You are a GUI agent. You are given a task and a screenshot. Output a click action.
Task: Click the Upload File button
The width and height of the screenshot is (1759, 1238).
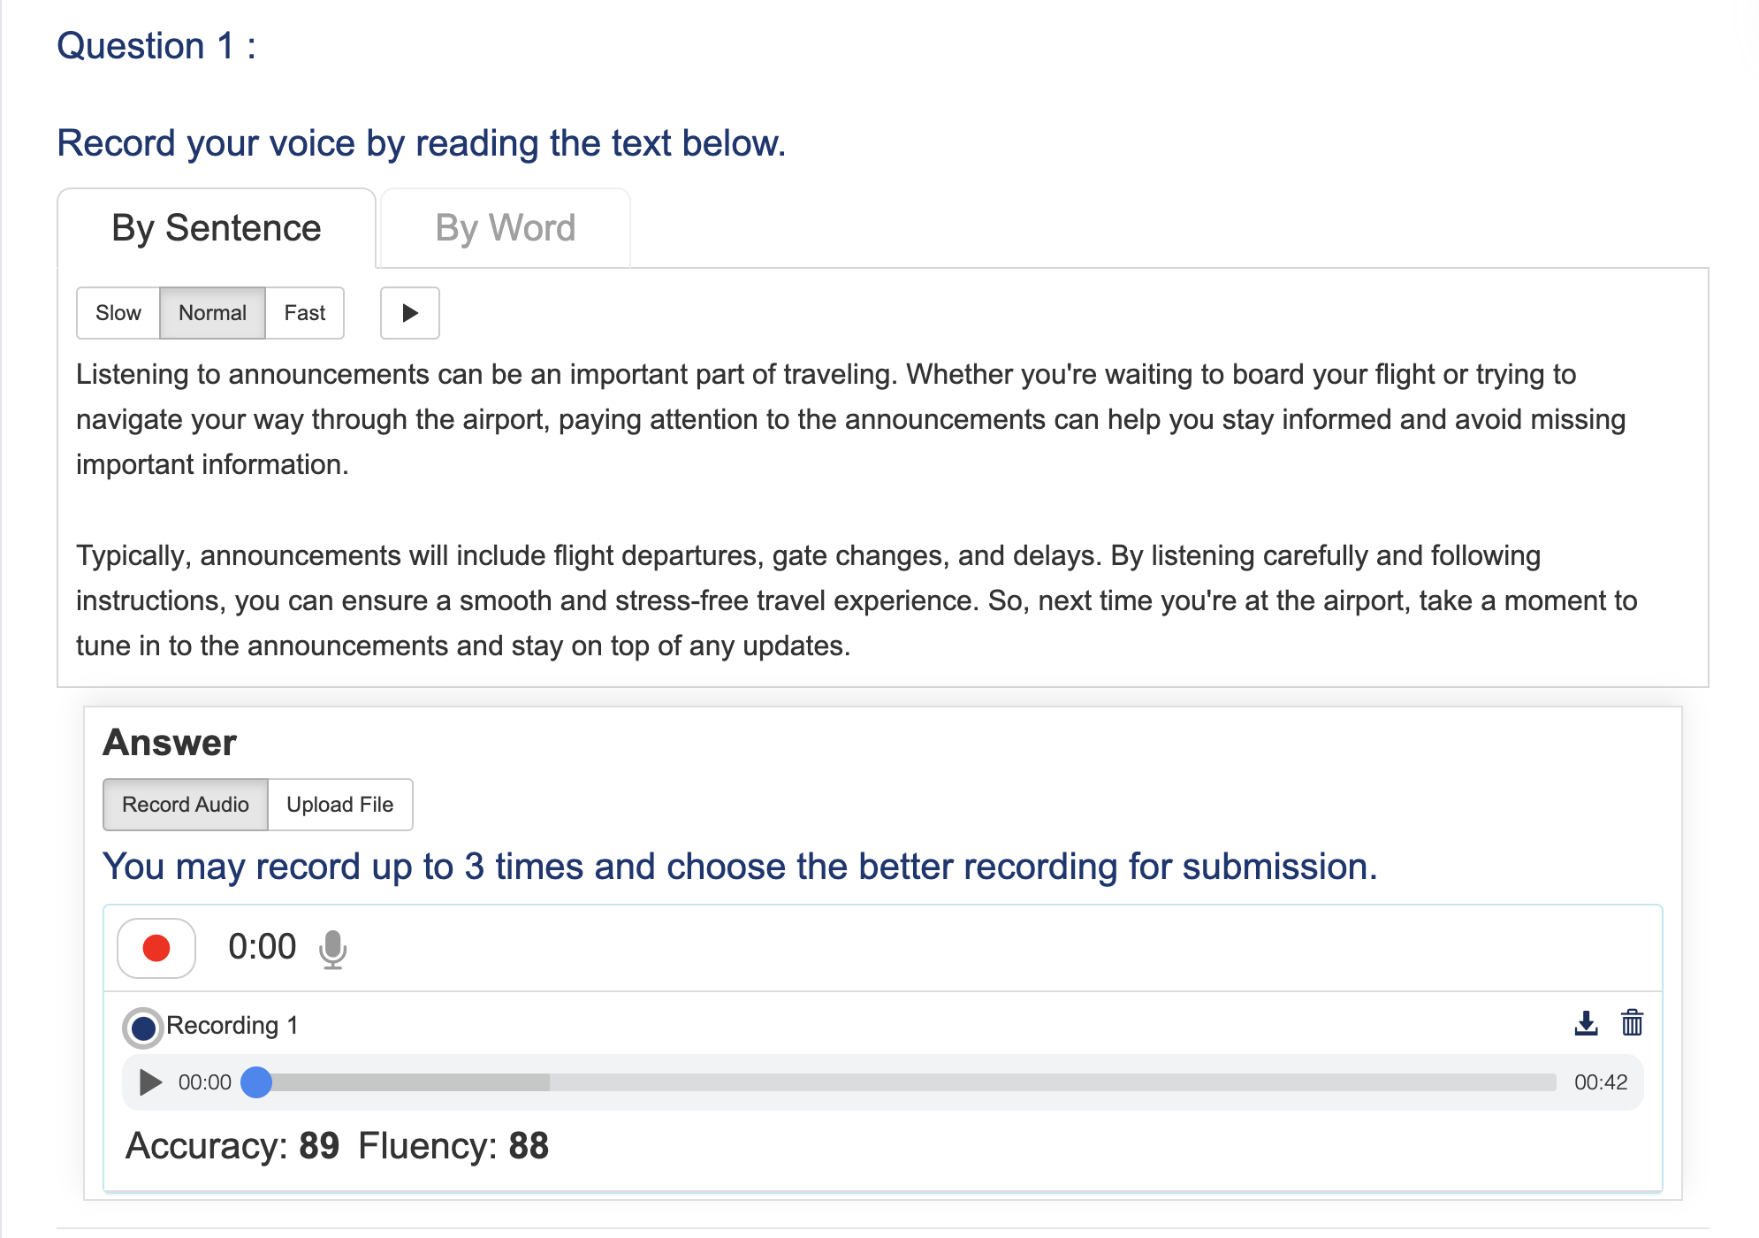coord(339,806)
